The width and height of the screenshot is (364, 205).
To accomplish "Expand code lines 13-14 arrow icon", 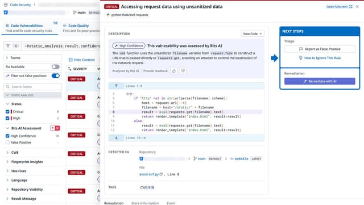I will [x=116, y=138].
